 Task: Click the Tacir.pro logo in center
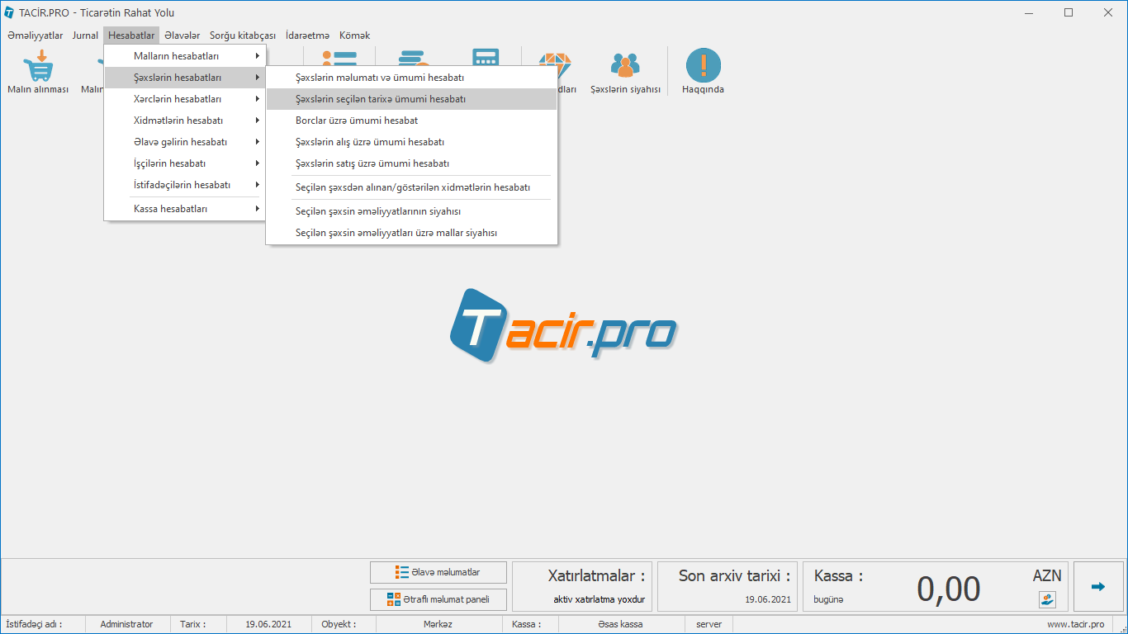tap(563, 326)
